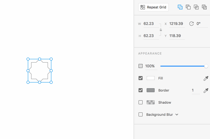Open the Border color swatch
Viewport: 210px width, 139px height.
click(151, 90)
